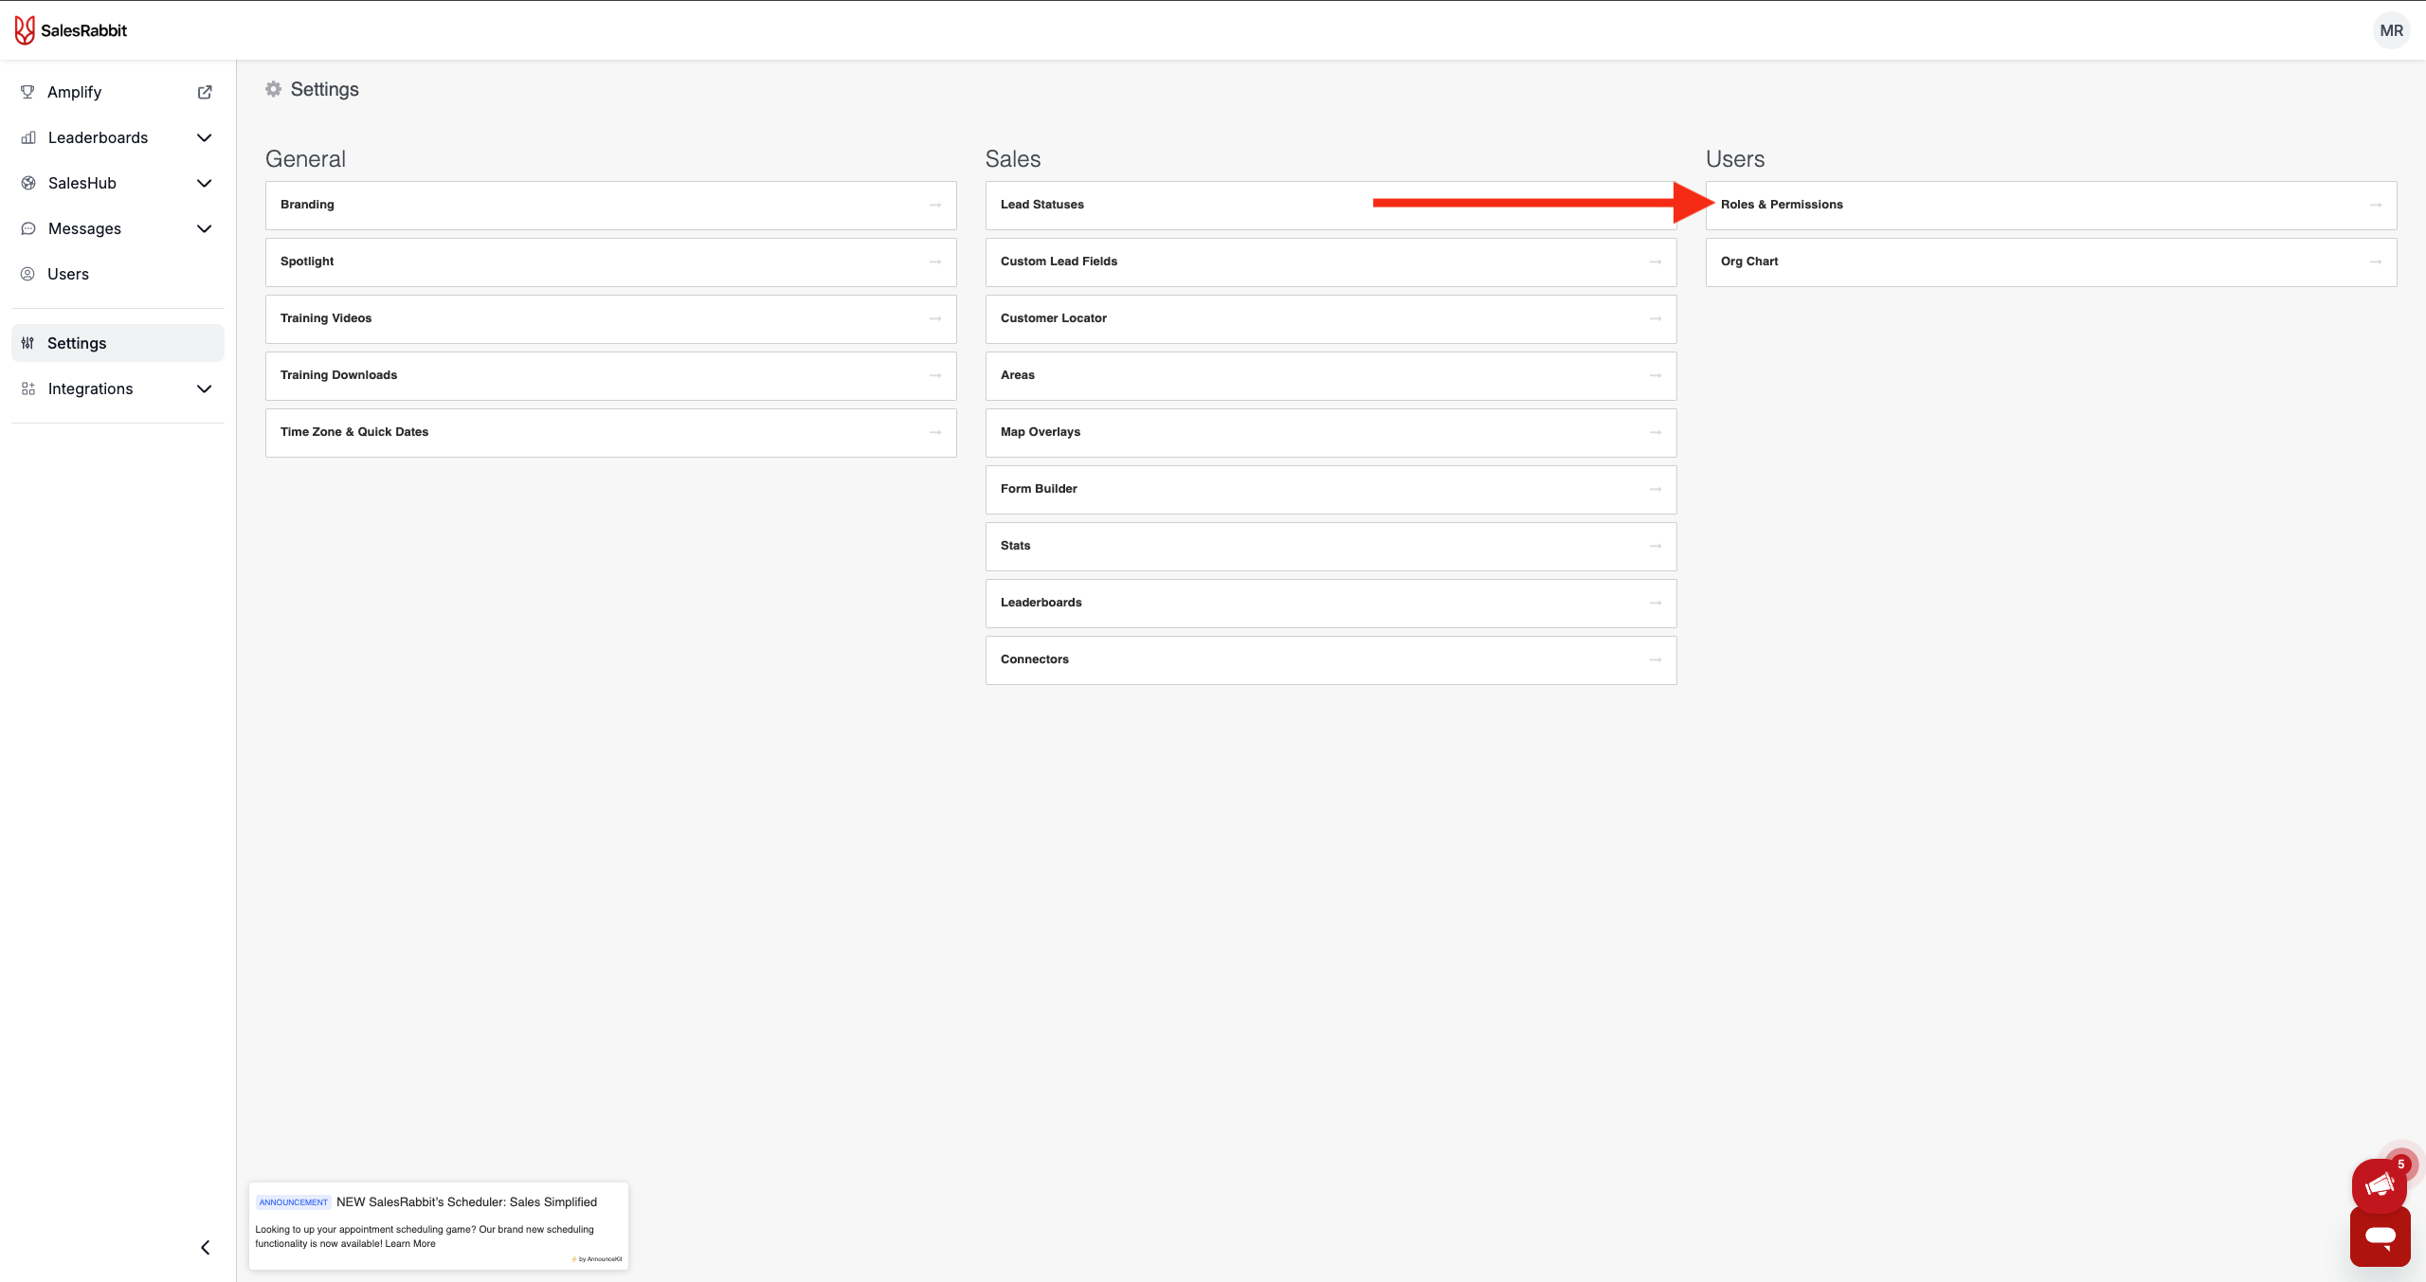The width and height of the screenshot is (2426, 1282).
Task: Click the arrow on Branding row
Action: point(935,205)
